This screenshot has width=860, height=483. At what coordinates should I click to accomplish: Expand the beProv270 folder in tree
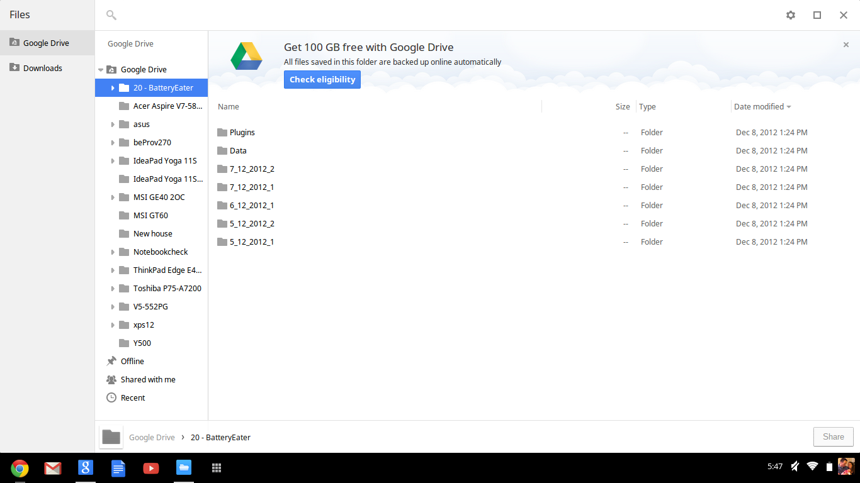coord(113,143)
